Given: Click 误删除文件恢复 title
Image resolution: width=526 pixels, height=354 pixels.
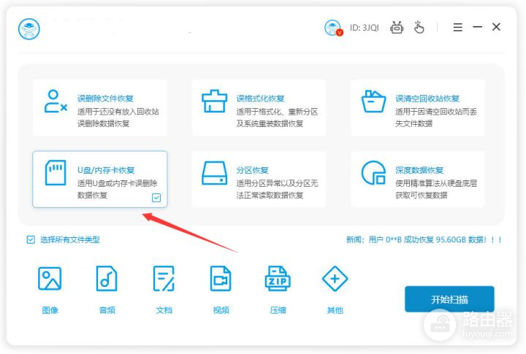Looking at the screenshot, I should coord(105,99).
